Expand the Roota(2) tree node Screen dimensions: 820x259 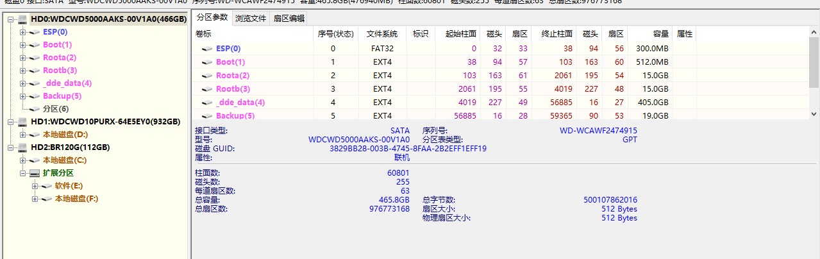[x=23, y=58]
